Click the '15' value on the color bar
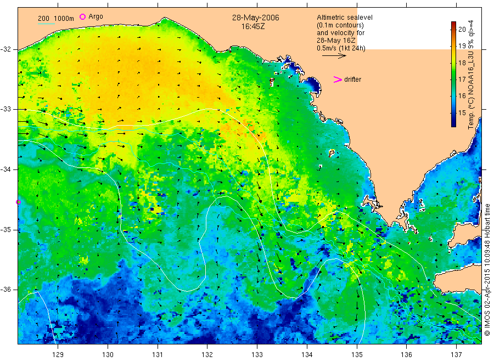 click(462, 112)
